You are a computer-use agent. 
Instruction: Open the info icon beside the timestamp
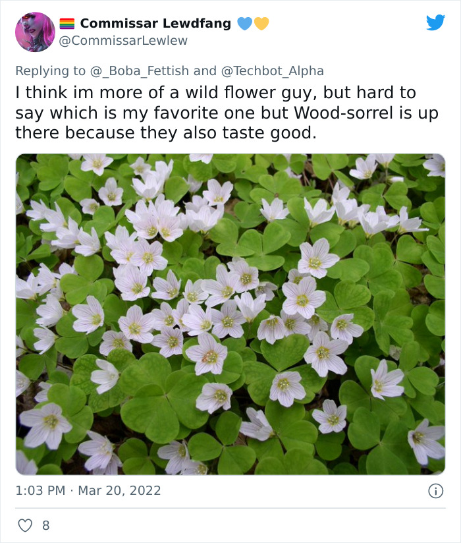coord(435,491)
